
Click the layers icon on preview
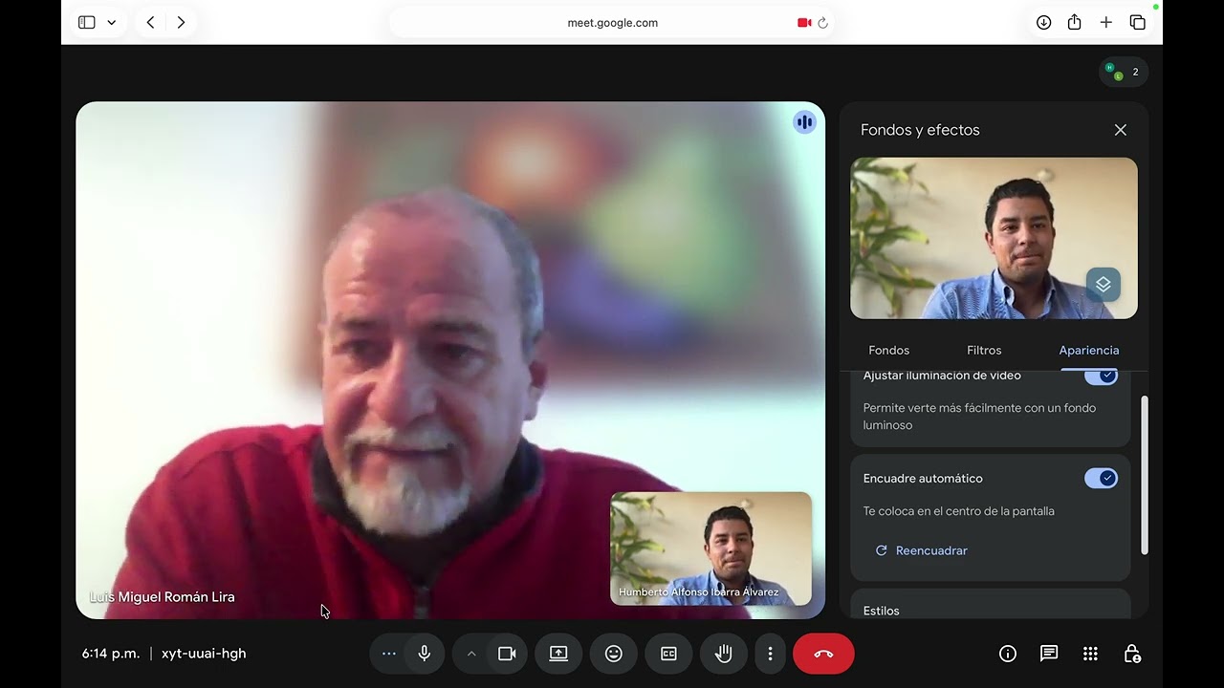[x=1103, y=285]
